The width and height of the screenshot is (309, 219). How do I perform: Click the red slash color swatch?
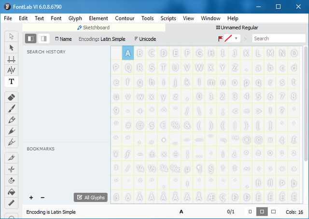coord(228,39)
